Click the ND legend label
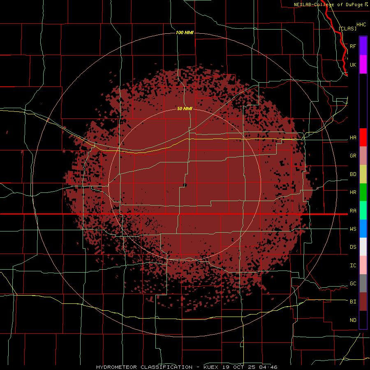The image size is (370, 370). coord(353,320)
